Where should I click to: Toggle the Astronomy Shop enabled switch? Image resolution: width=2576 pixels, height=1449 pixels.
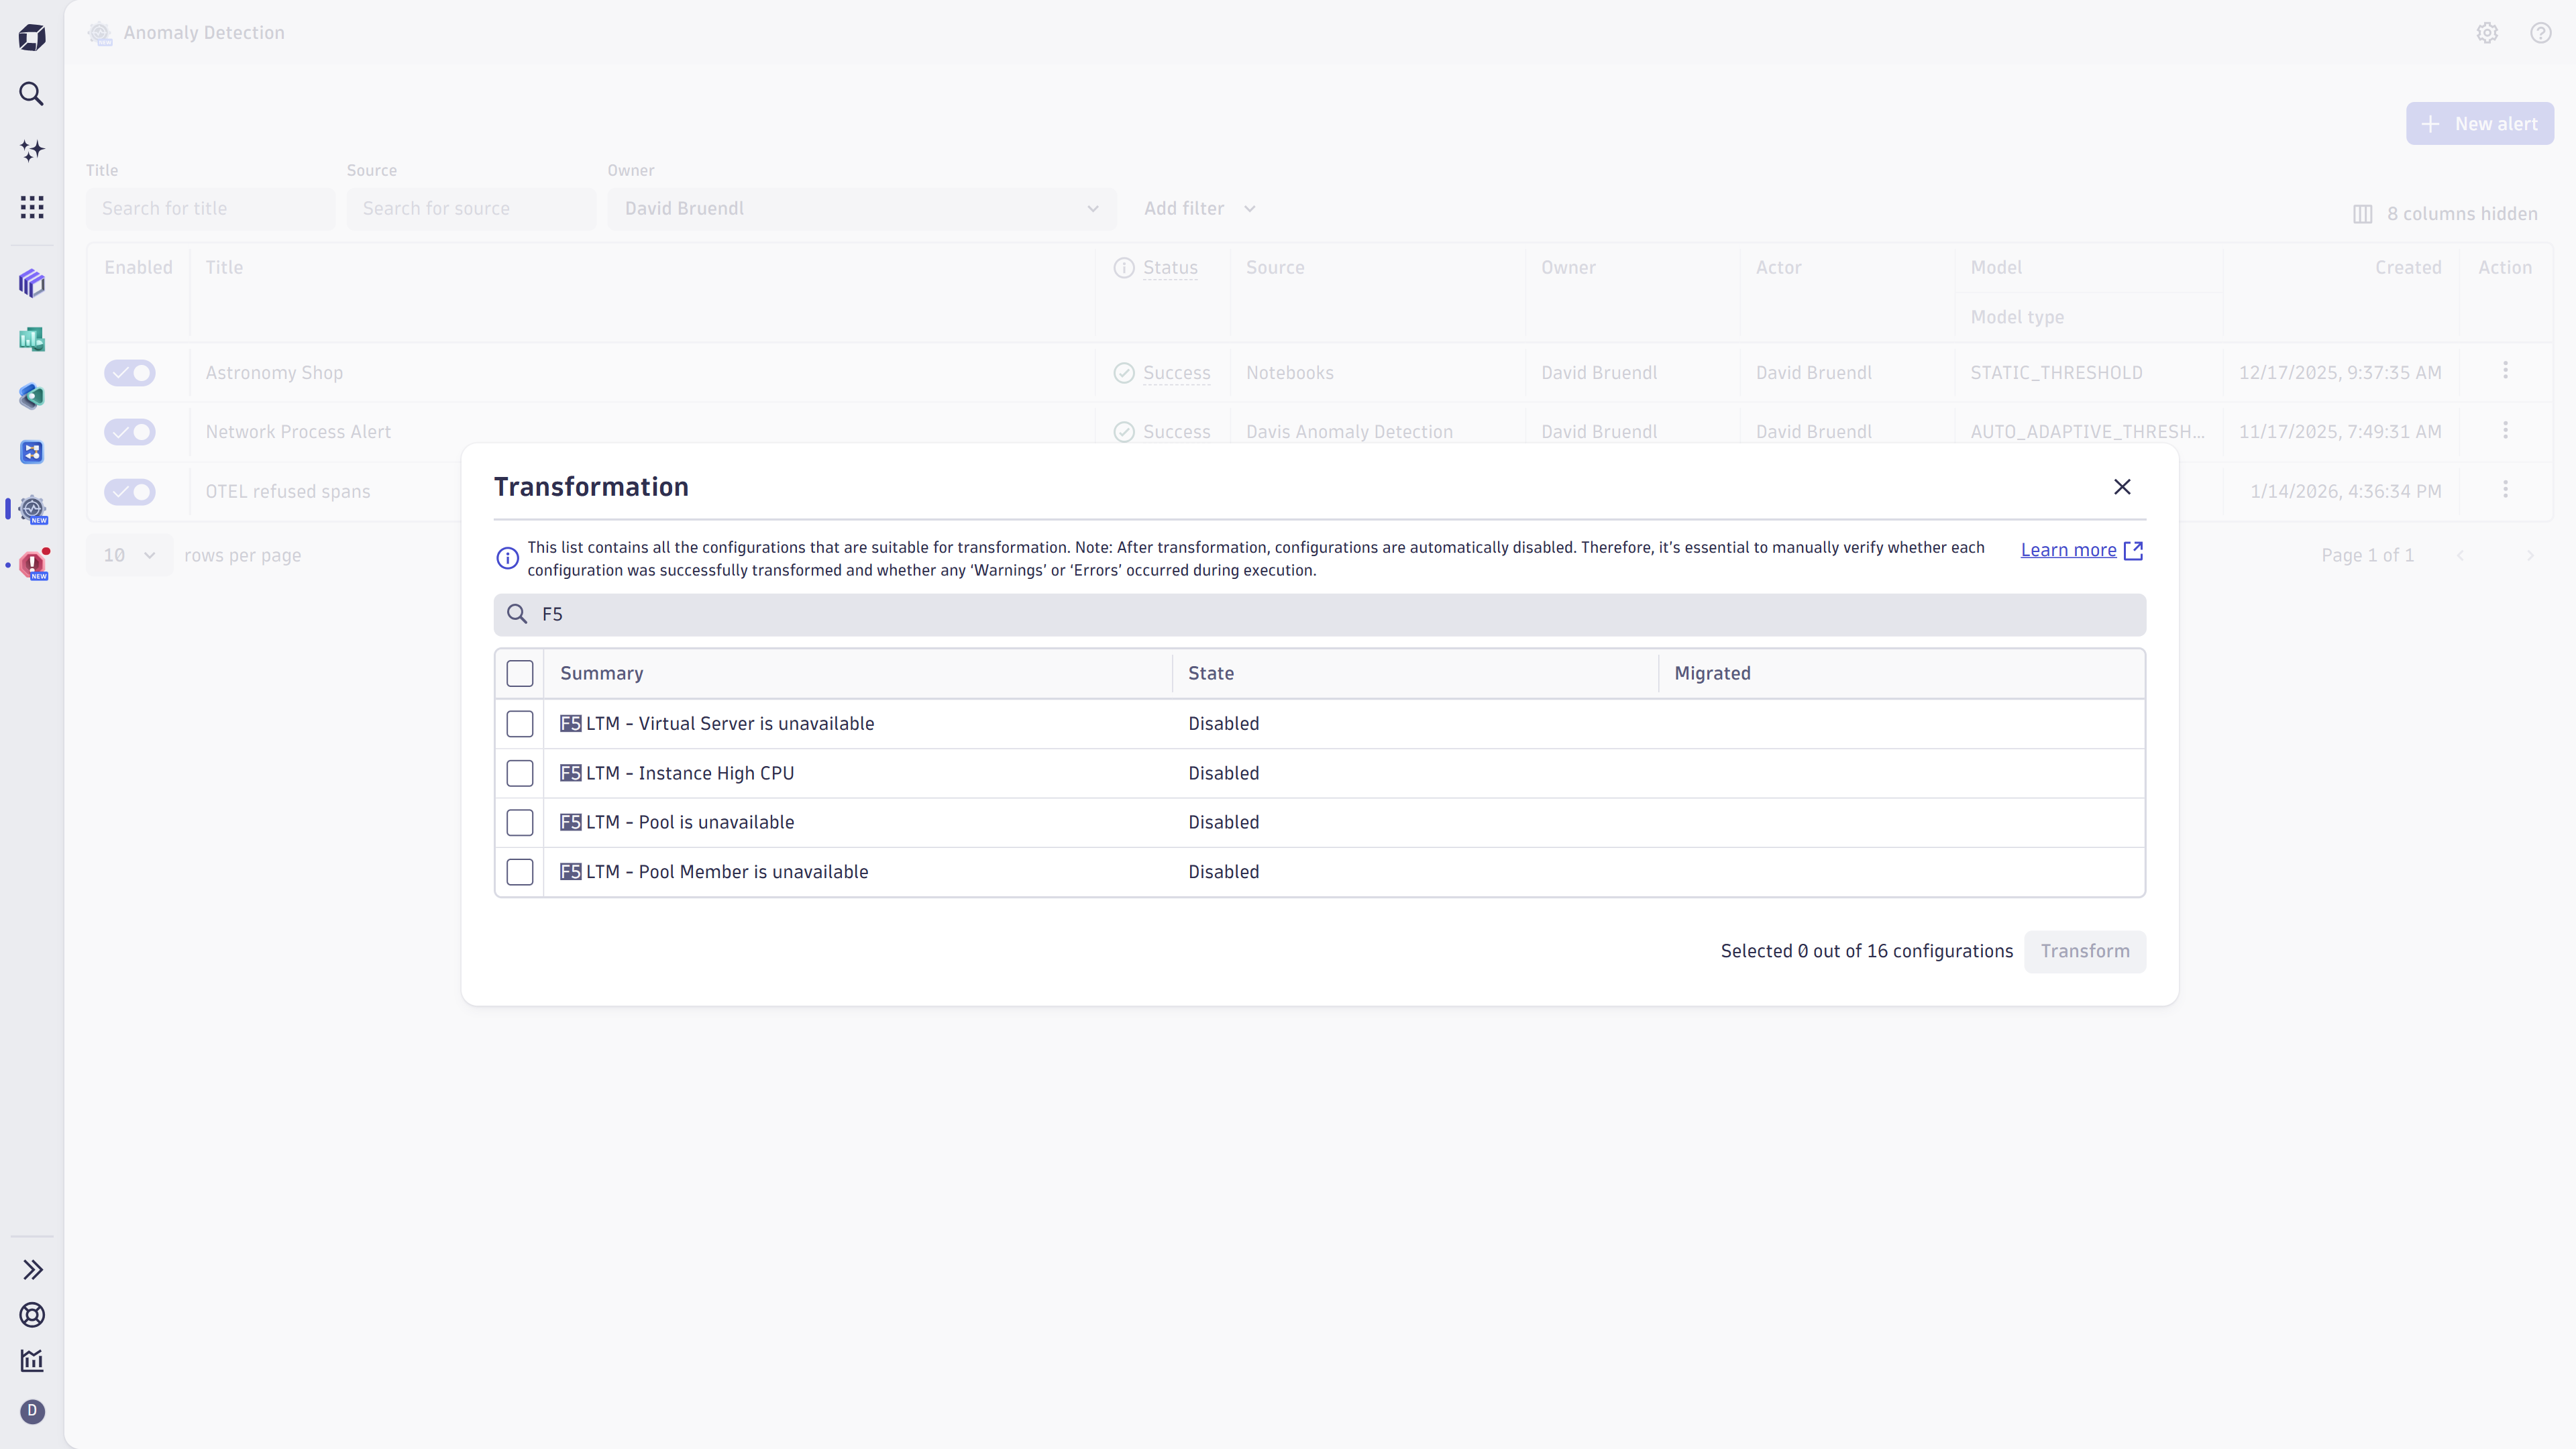click(130, 373)
